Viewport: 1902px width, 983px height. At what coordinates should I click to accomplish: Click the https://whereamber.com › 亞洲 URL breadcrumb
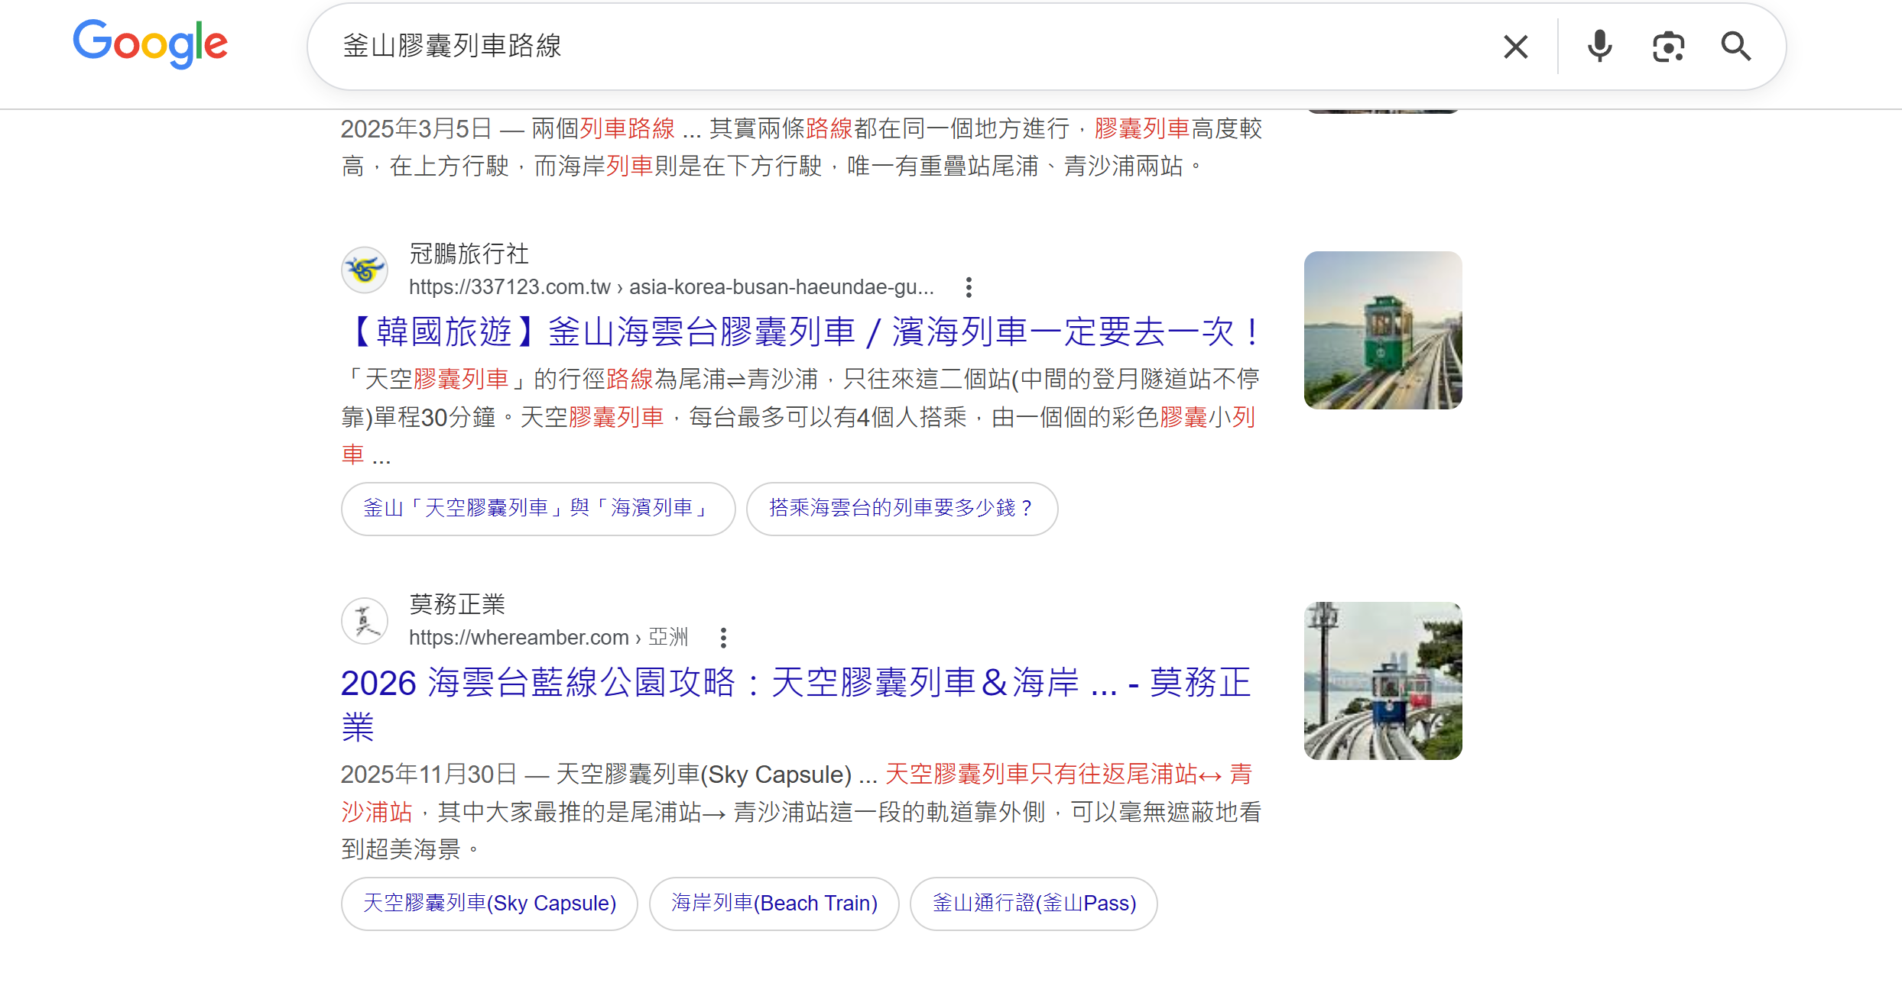pos(548,638)
